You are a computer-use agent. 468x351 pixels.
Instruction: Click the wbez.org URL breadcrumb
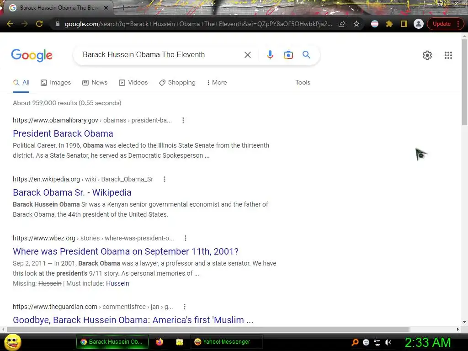tap(93, 238)
